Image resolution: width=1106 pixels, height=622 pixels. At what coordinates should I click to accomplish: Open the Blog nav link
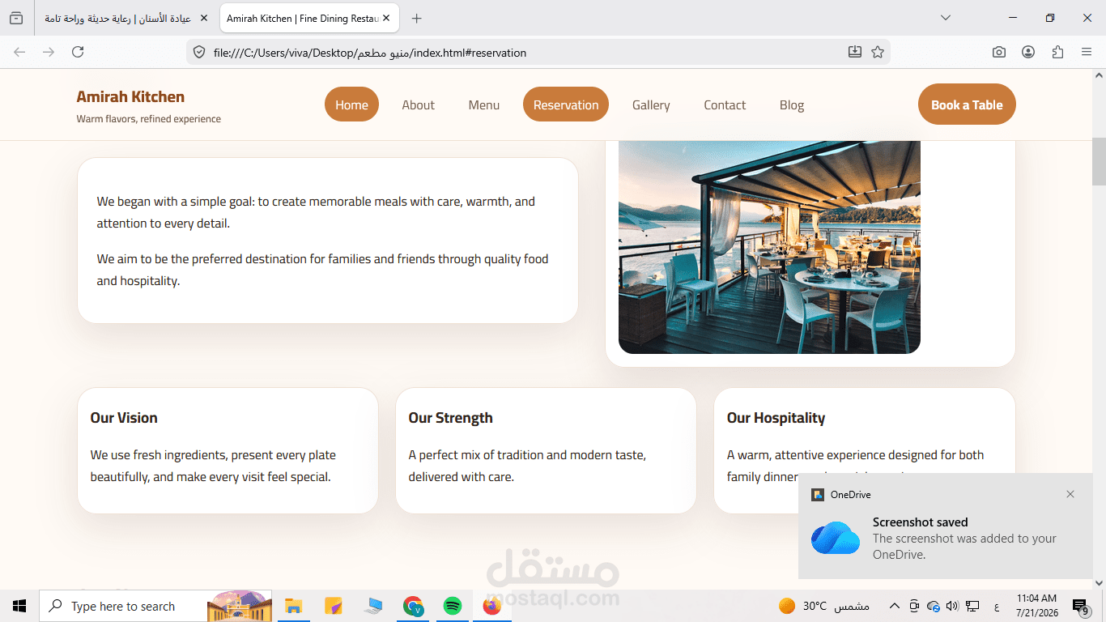click(792, 104)
